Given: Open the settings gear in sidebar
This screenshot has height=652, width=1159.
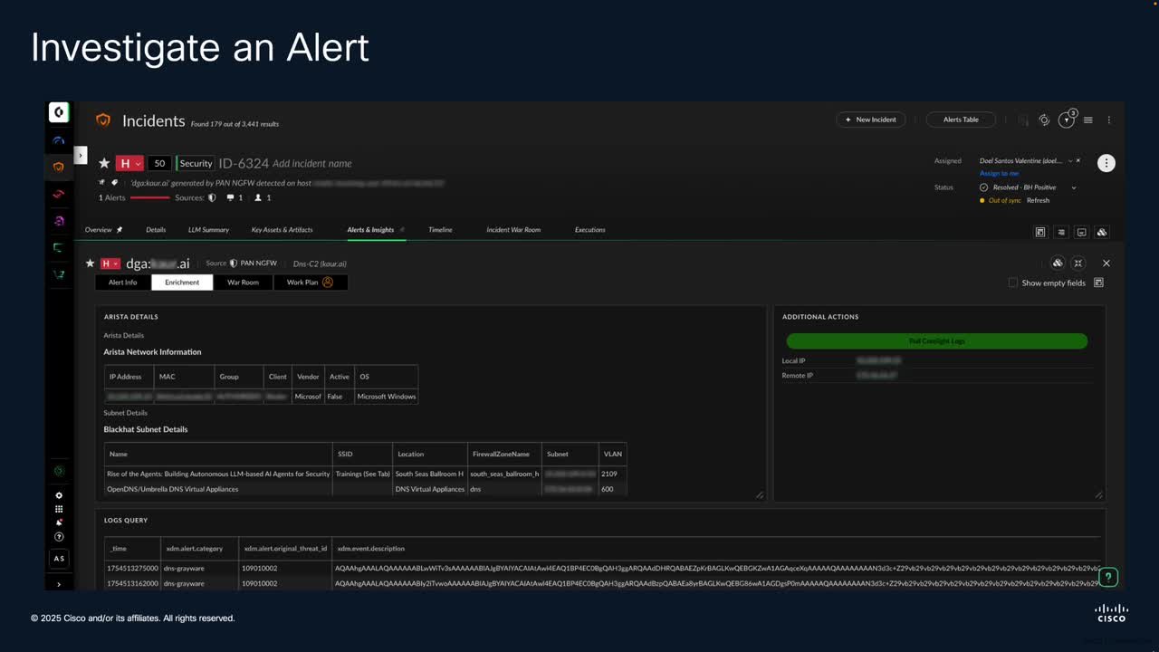Looking at the screenshot, I should 59,495.
